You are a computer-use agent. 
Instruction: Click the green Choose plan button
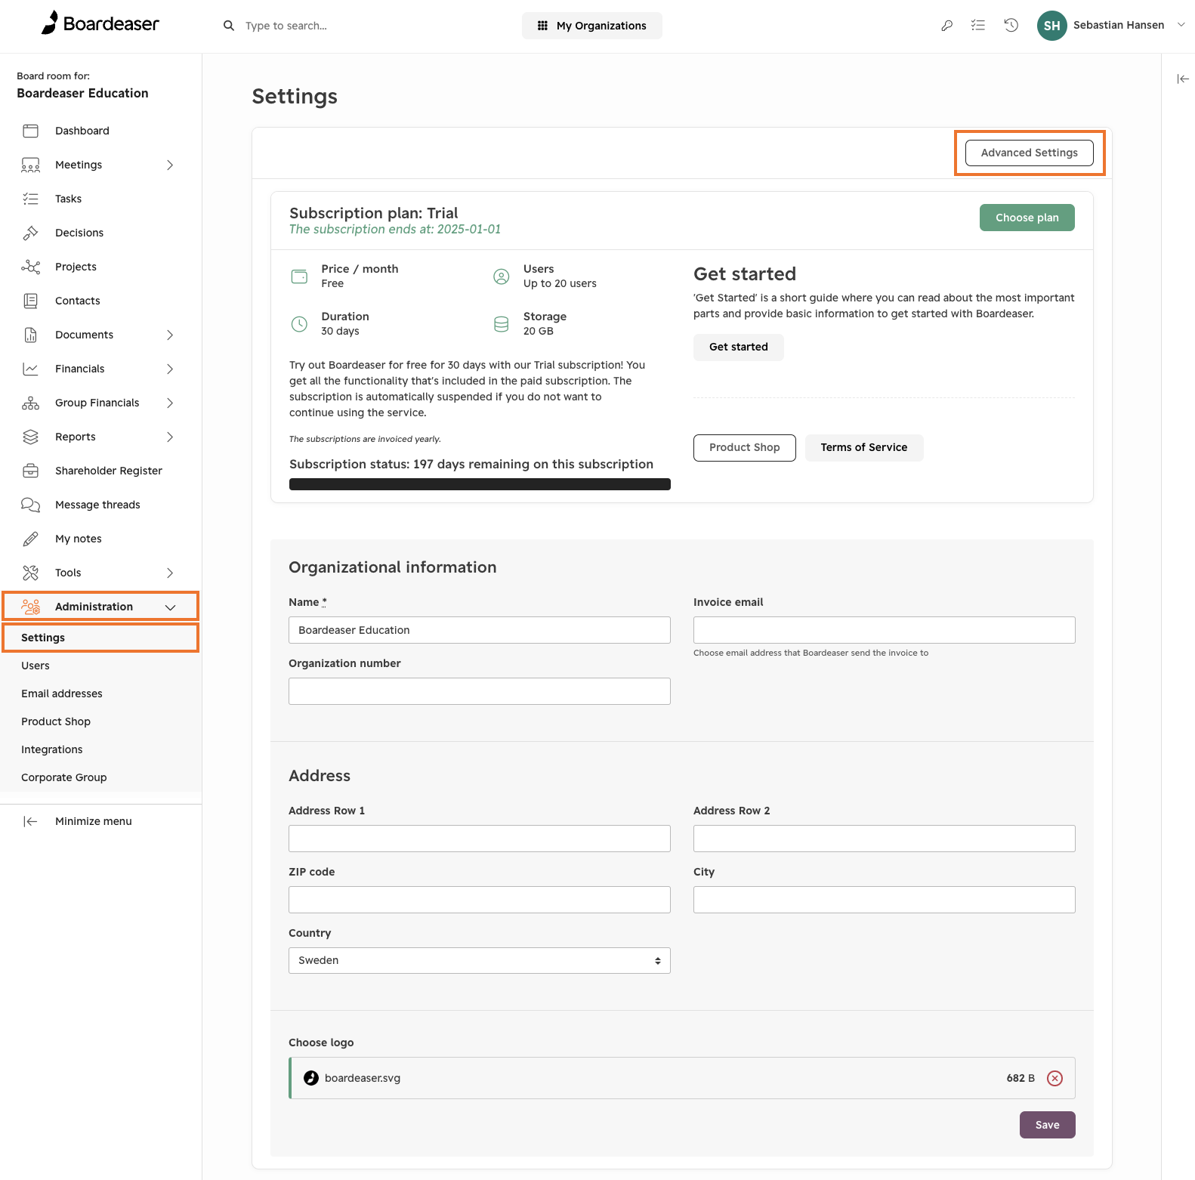pyautogui.click(x=1027, y=218)
